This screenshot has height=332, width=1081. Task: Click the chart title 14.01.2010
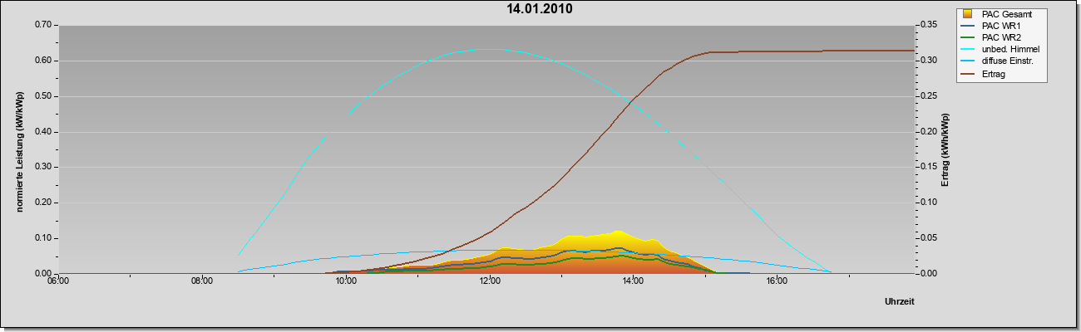pos(540,10)
